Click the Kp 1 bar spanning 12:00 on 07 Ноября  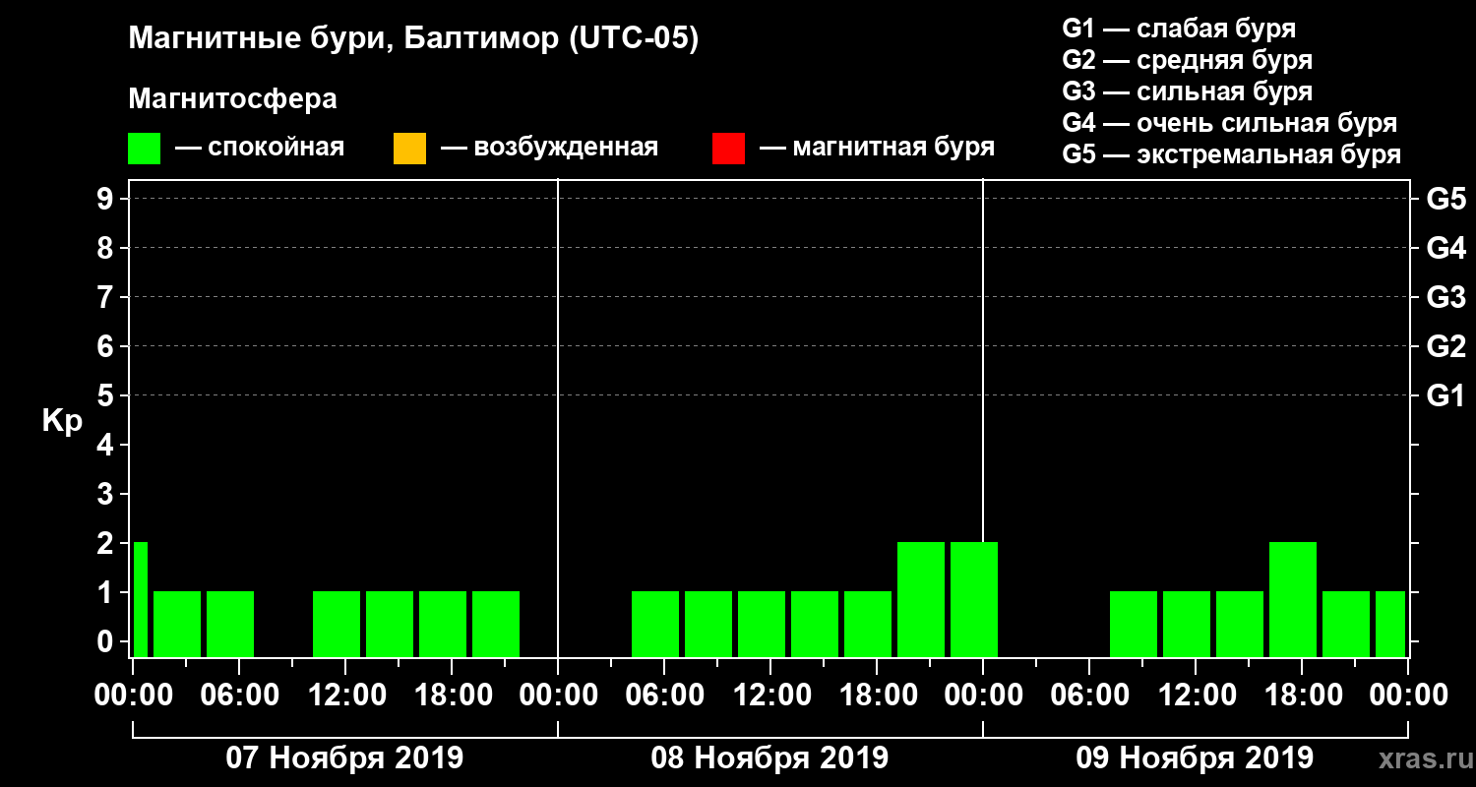pos(337,624)
